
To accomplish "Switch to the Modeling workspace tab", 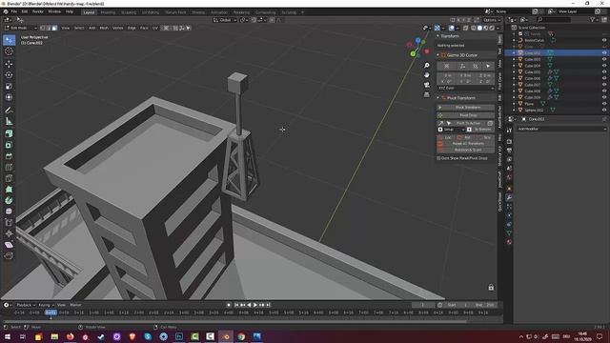I will (x=108, y=12).
